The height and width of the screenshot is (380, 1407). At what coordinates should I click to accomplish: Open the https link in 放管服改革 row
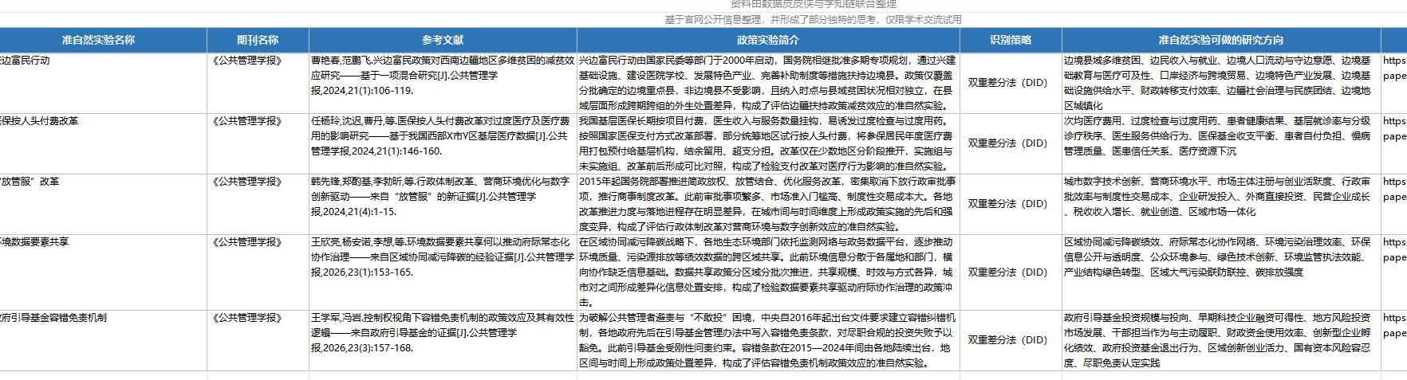[1394, 190]
